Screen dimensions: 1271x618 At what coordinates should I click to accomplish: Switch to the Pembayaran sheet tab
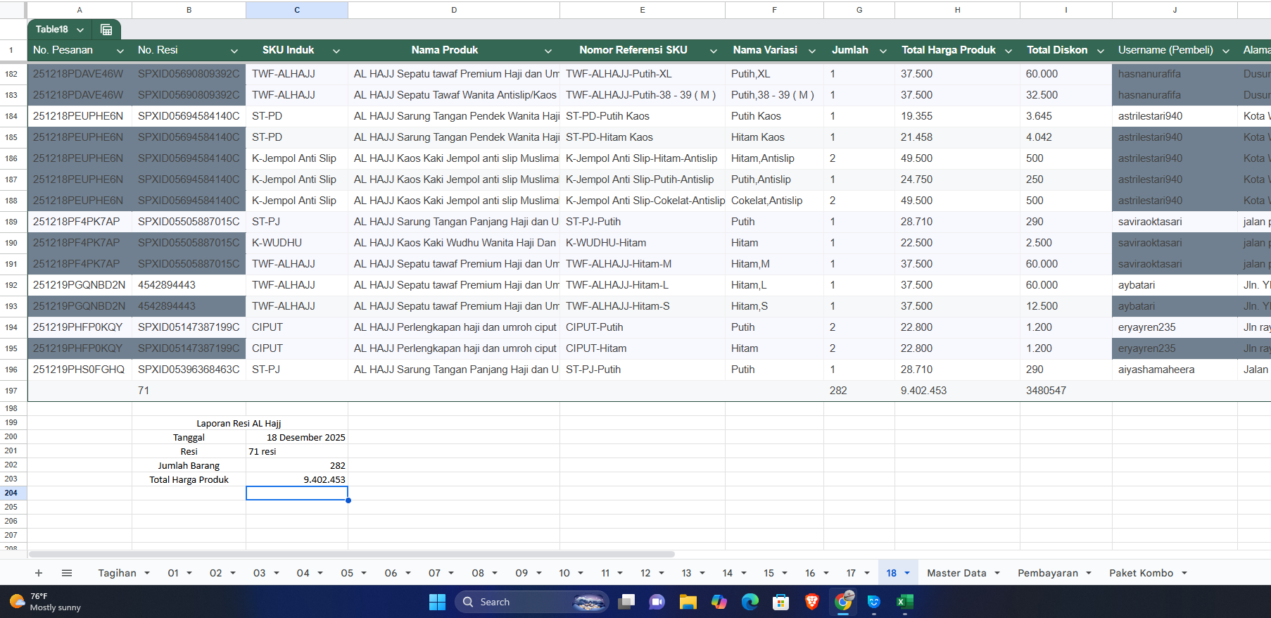pos(1048,573)
